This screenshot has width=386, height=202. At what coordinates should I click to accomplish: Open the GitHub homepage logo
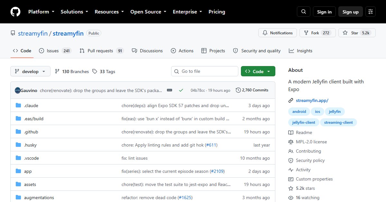click(15, 12)
